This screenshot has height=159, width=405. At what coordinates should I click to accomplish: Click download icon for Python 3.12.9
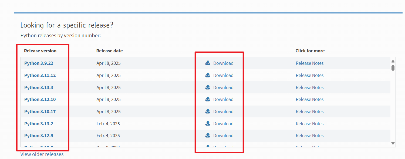click(208, 135)
